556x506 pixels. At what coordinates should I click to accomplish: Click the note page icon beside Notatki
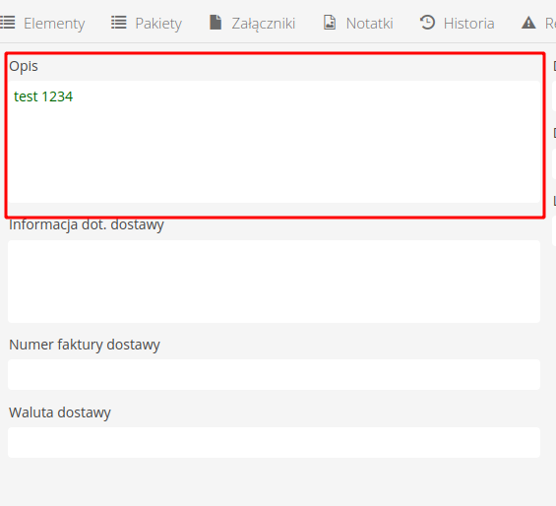click(330, 23)
